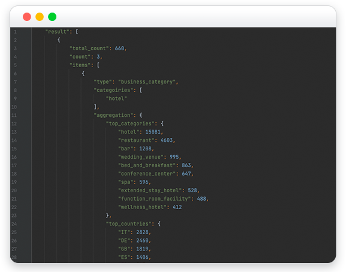The height and width of the screenshot is (272, 346).
Task: Click the yellow minimize window button
Action: (x=40, y=17)
